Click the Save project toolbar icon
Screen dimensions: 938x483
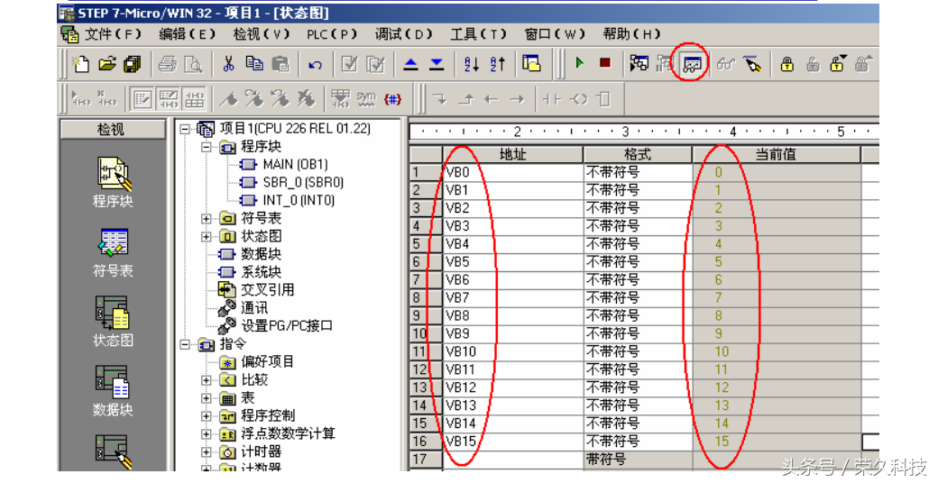click(133, 64)
